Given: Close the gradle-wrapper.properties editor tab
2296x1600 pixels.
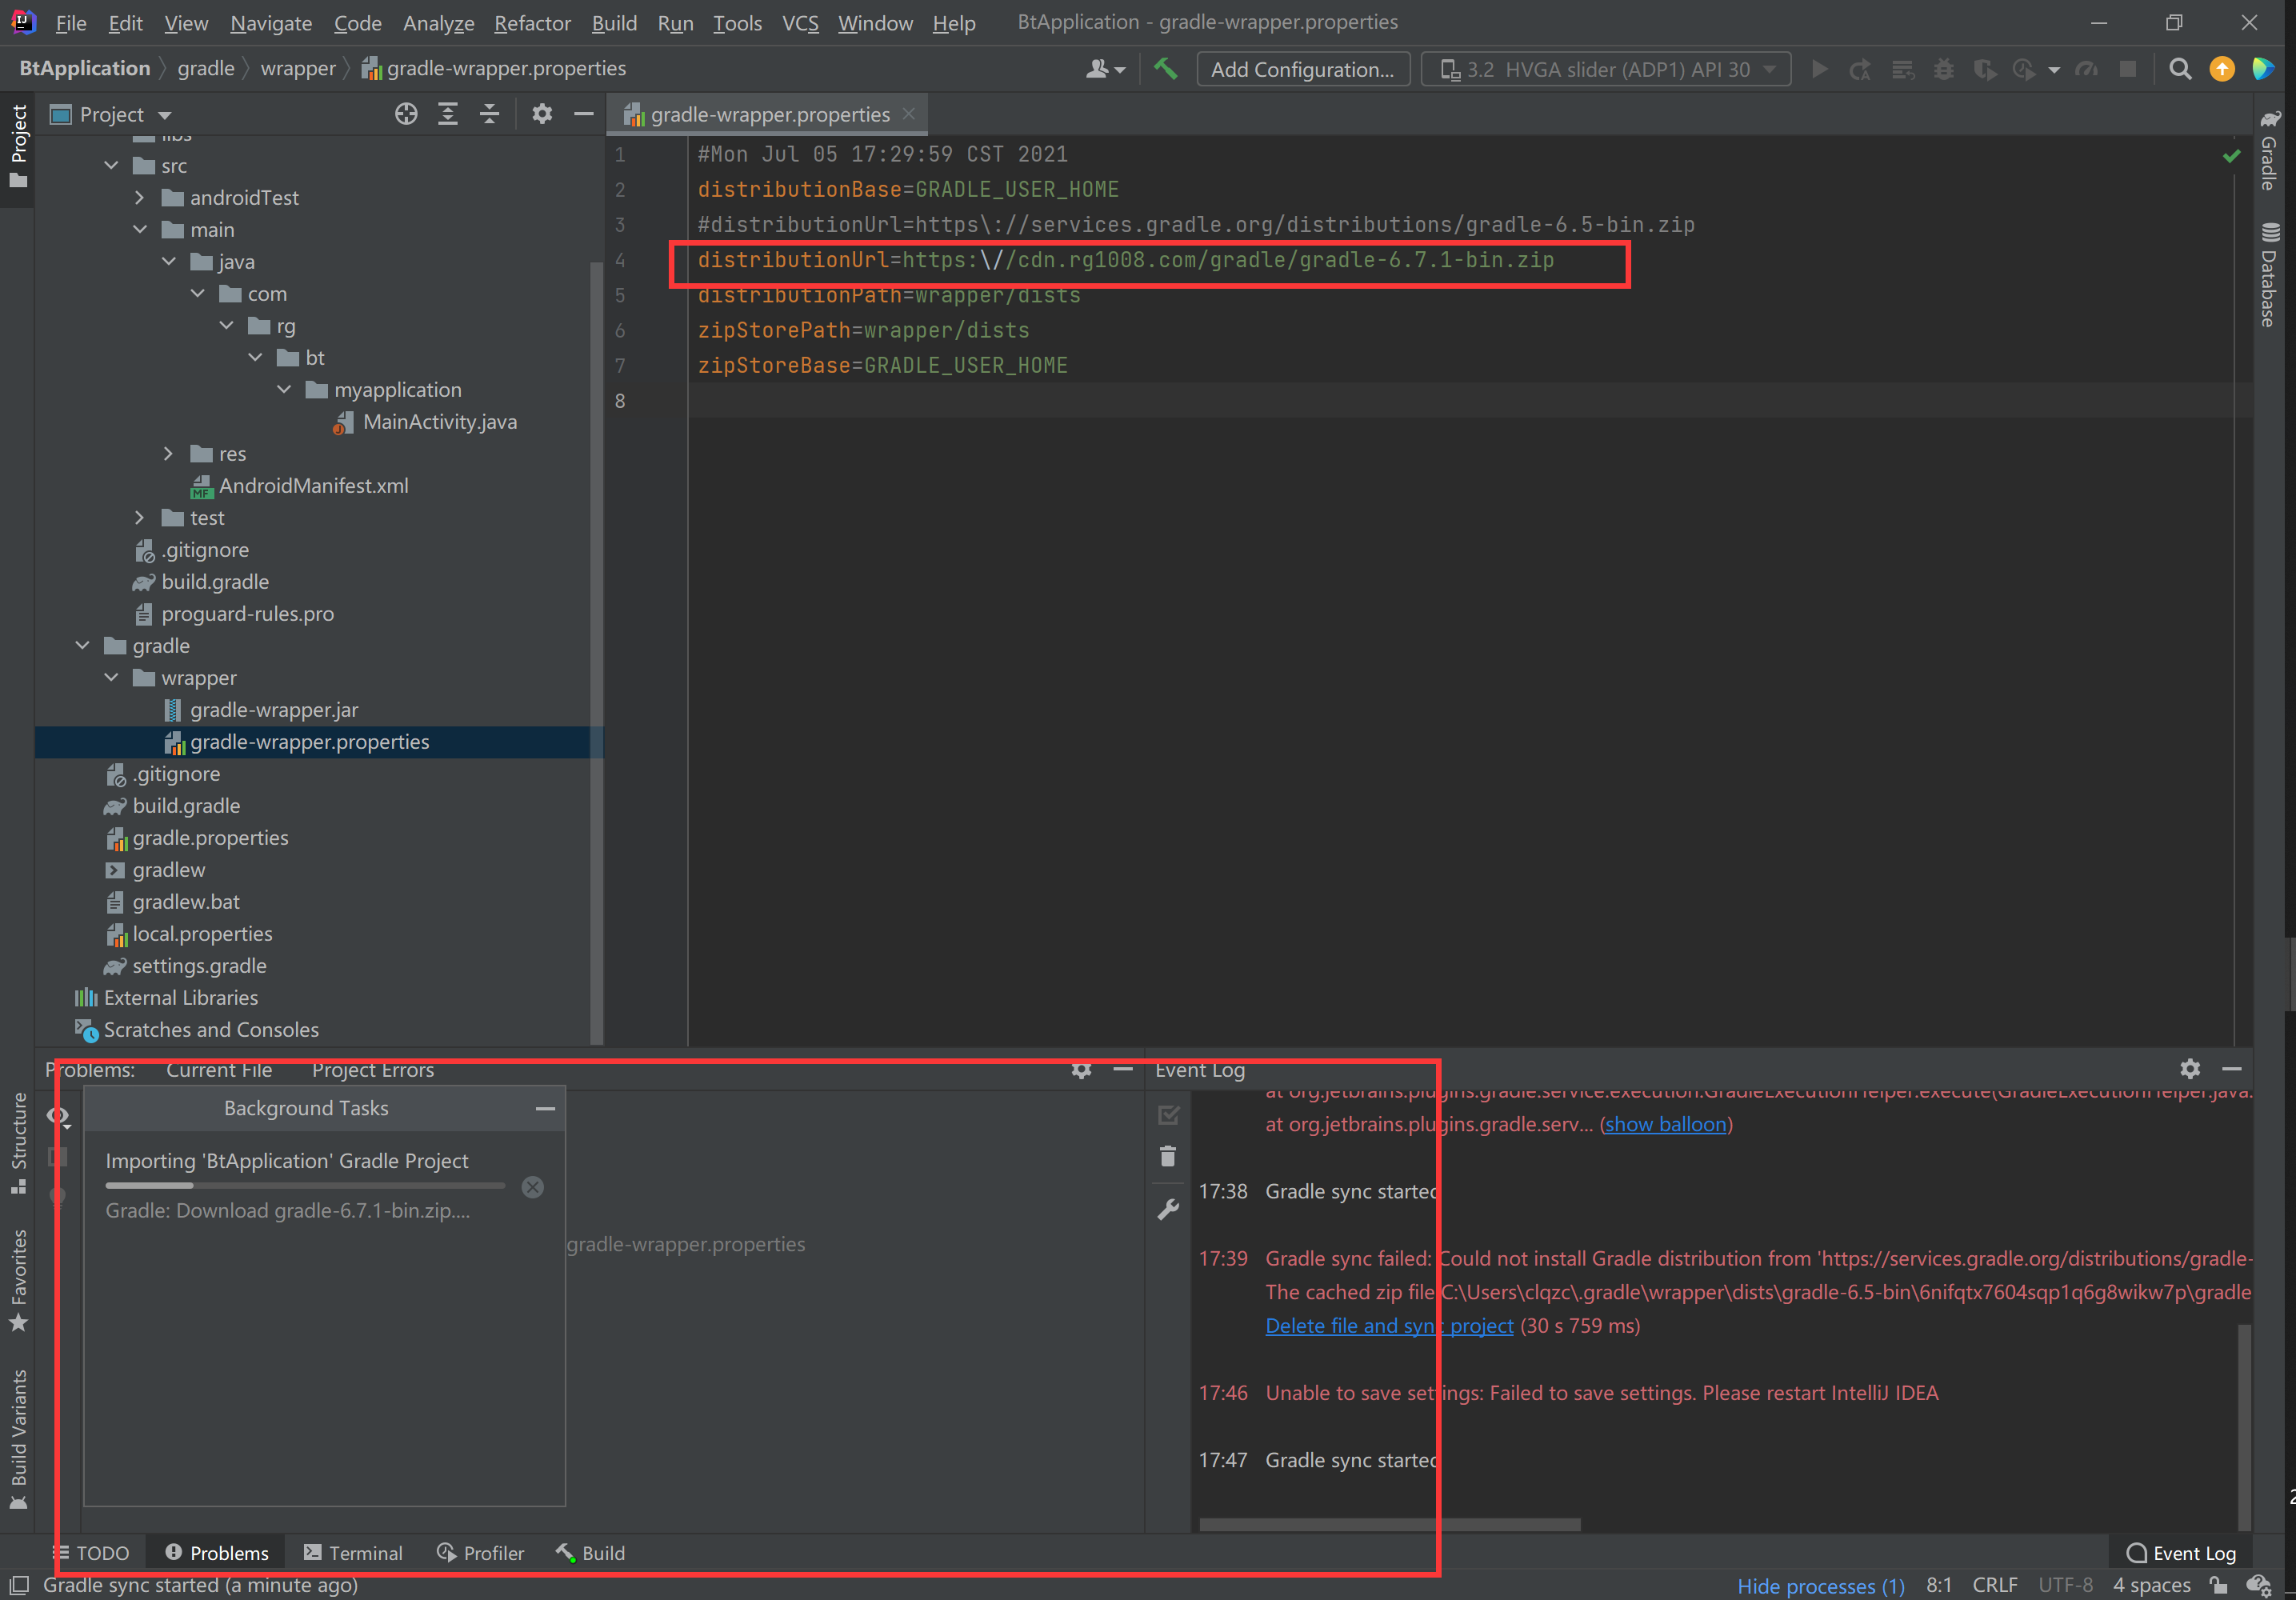Looking at the screenshot, I should pos(909,114).
